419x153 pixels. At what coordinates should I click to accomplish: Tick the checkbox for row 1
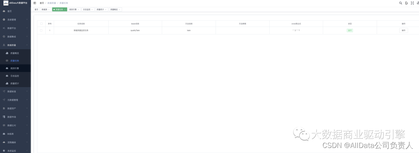click(x=41, y=31)
